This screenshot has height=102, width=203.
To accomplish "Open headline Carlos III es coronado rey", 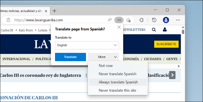I will (x=41, y=75).
